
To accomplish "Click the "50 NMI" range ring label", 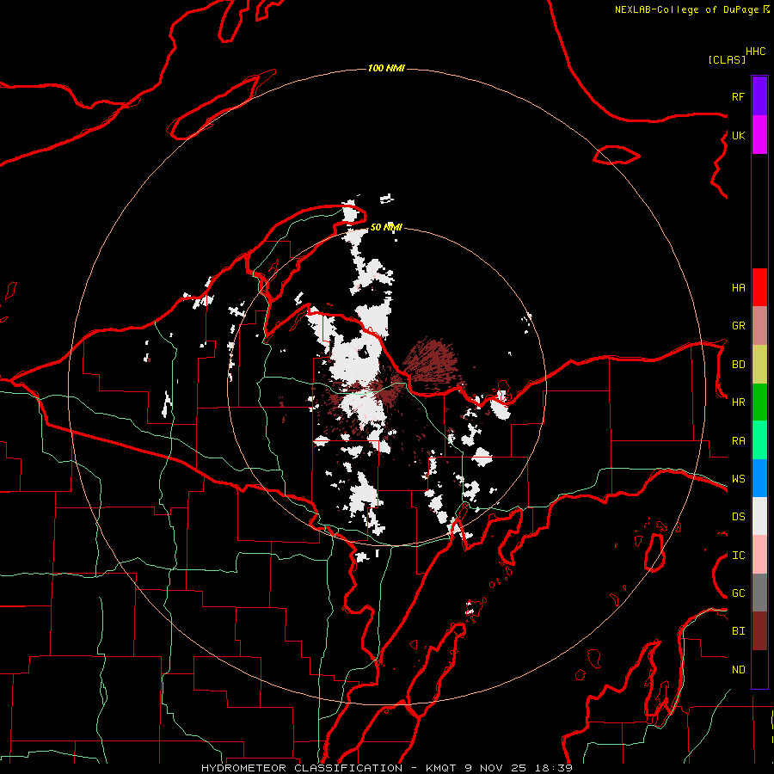I will click(x=386, y=227).
